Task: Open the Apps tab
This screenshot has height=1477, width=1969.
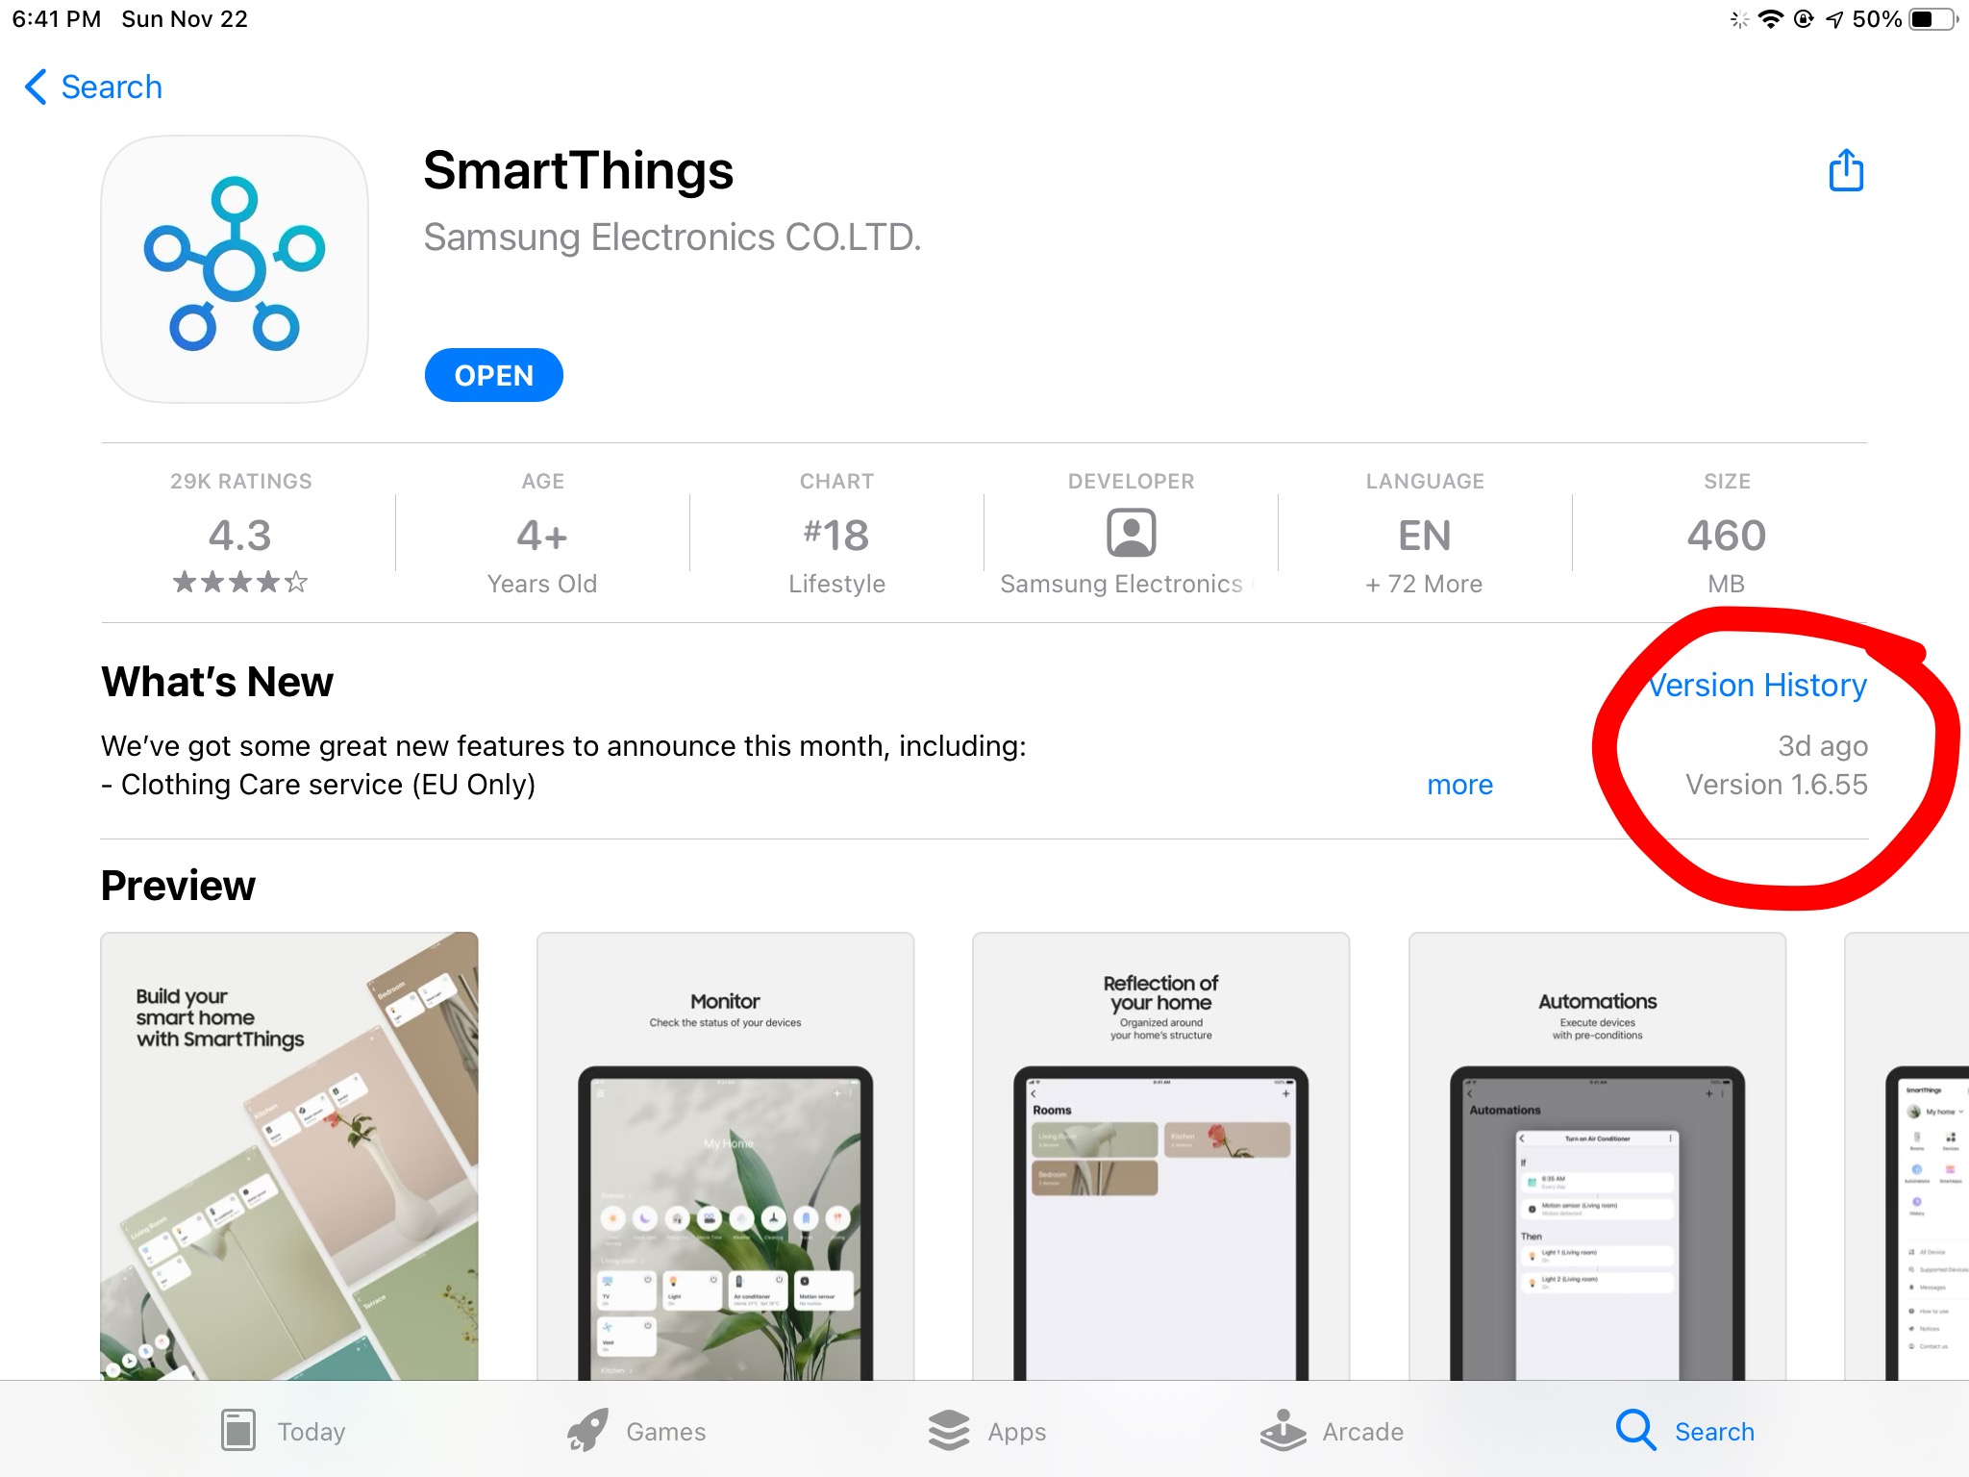Action: coord(986,1431)
